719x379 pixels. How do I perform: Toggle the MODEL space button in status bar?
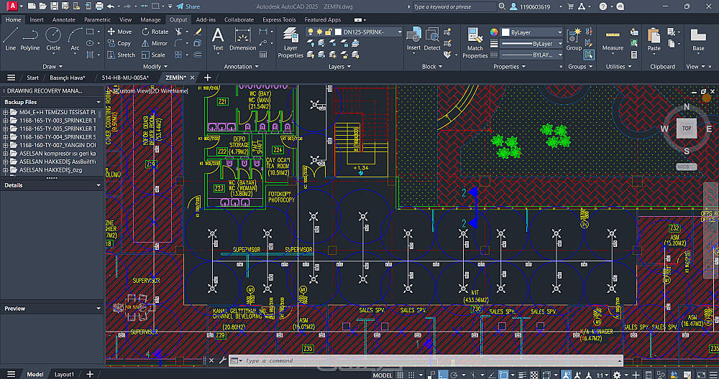click(383, 375)
